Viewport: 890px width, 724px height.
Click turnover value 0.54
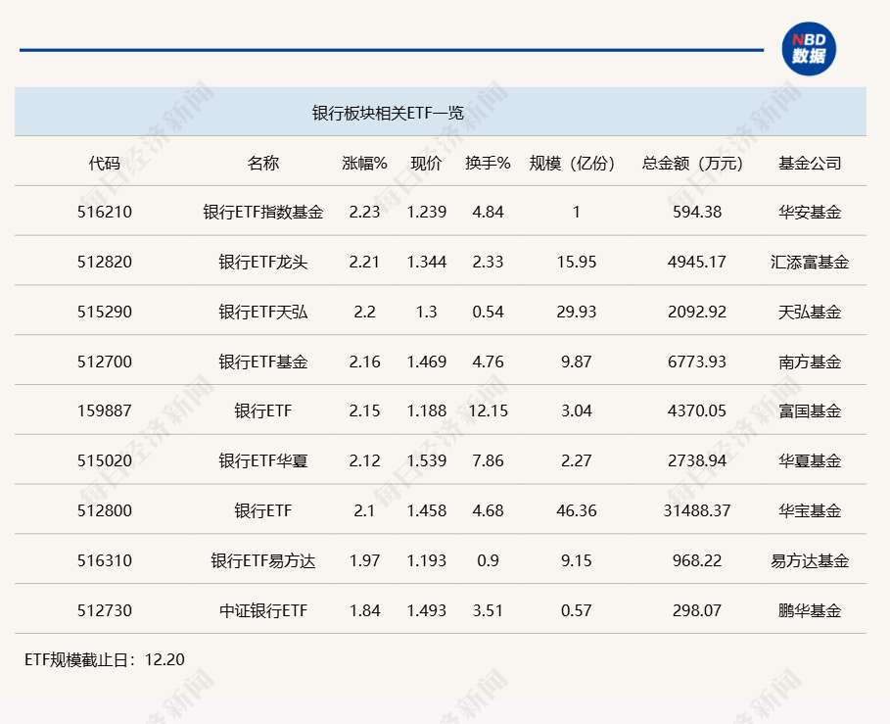click(x=488, y=312)
